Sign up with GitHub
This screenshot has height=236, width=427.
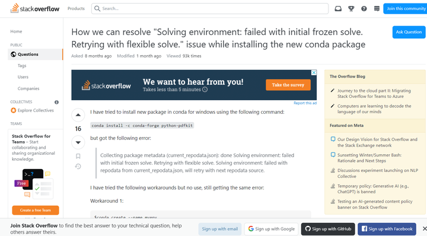click(x=328, y=229)
